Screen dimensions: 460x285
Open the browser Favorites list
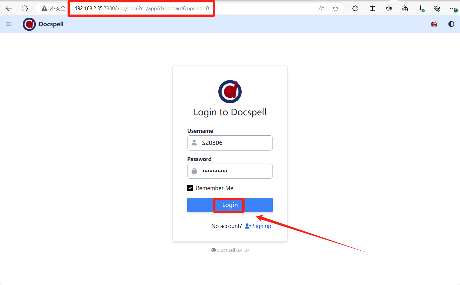click(389, 8)
